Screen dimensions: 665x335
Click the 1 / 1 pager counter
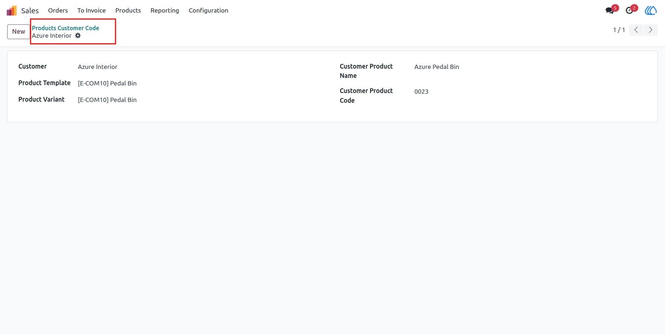619,30
